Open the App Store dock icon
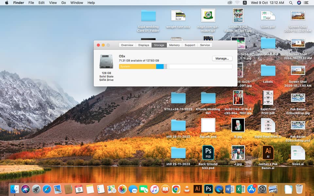 click(251, 189)
